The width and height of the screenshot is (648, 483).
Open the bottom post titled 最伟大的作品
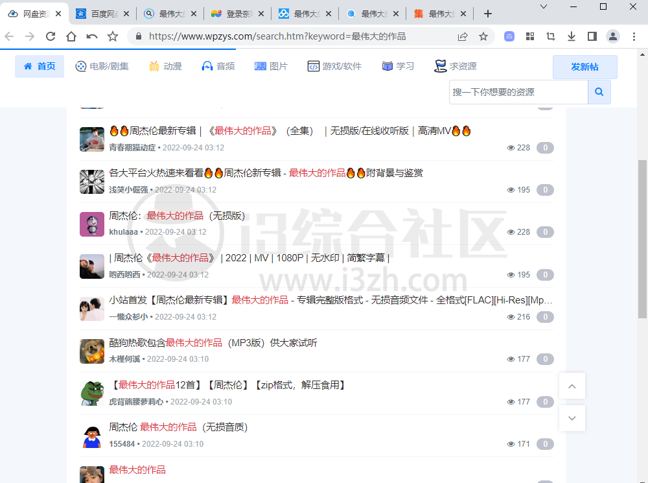(137, 470)
